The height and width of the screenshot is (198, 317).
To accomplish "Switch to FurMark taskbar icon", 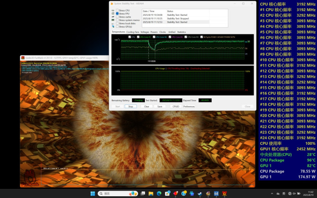I will (x=225, y=194).
